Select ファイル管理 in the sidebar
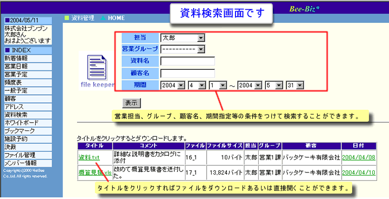The width and height of the screenshot is (389, 199). (x=28, y=155)
